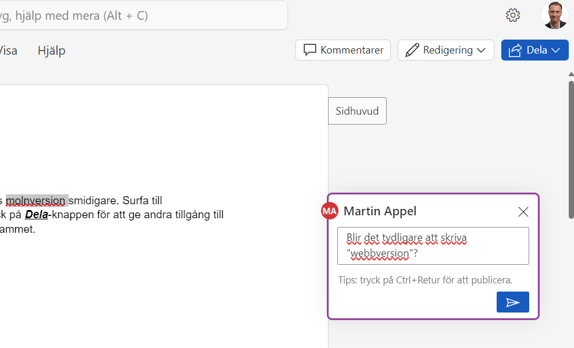The height and width of the screenshot is (348, 574).
Task: Click the speech bubble icon in Kommentarer
Action: pos(309,50)
